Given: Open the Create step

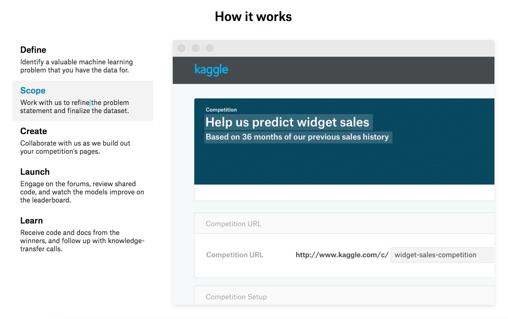Looking at the screenshot, I should [34, 131].
